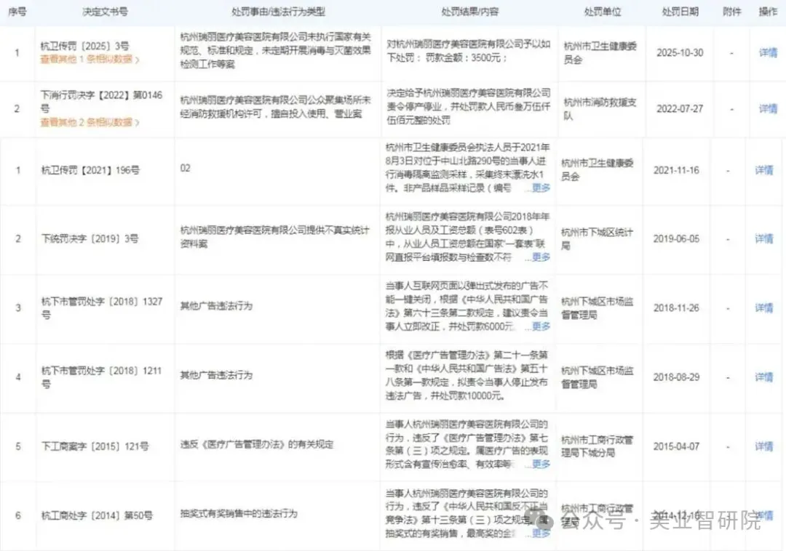The image size is (786, 551).
Task: Click the reason cell 02
Action: tap(185, 168)
